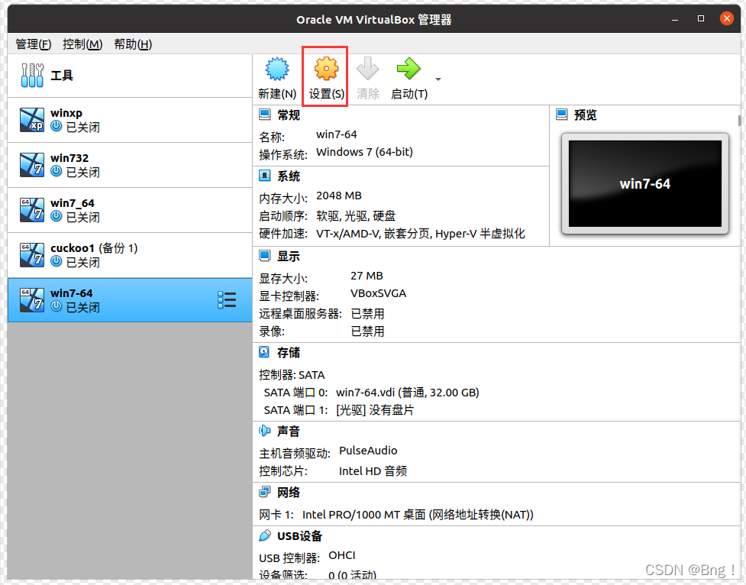Click the Discard (清除) arrow icon
Image resolution: width=746 pixels, height=585 pixels.
tap(368, 69)
